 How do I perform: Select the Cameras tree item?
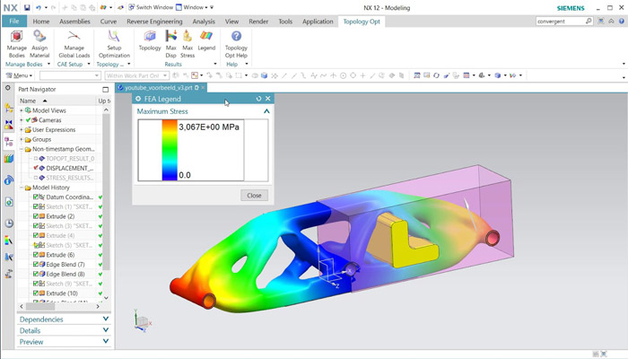pos(49,119)
